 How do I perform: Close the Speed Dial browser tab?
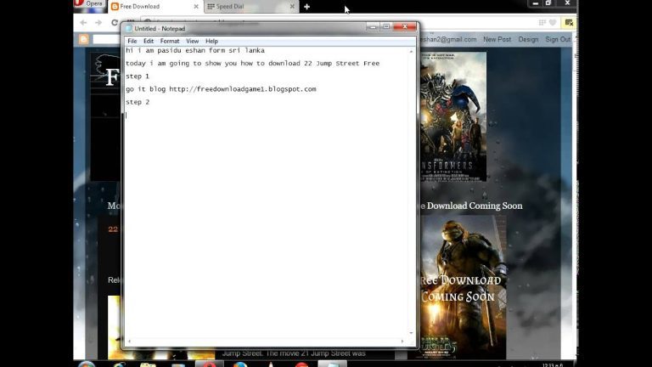pos(292,7)
